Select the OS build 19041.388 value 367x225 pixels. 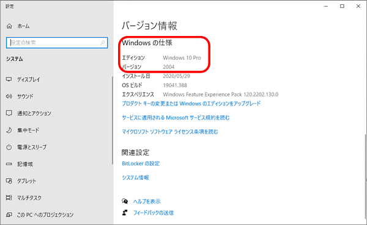click(x=175, y=85)
